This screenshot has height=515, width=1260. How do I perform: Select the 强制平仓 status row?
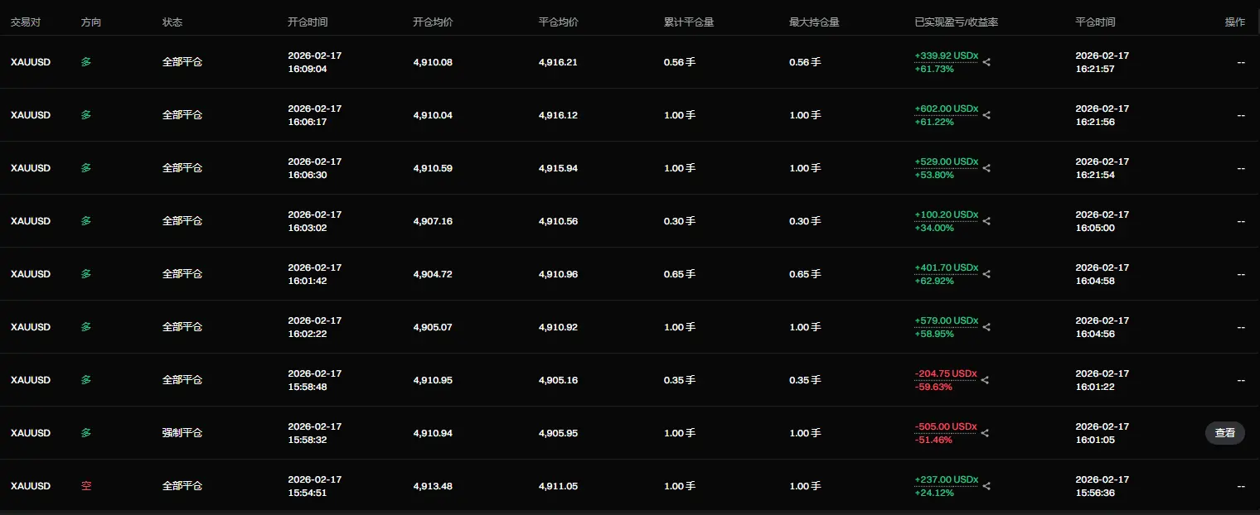pyautogui.click(x=630, y=433)
